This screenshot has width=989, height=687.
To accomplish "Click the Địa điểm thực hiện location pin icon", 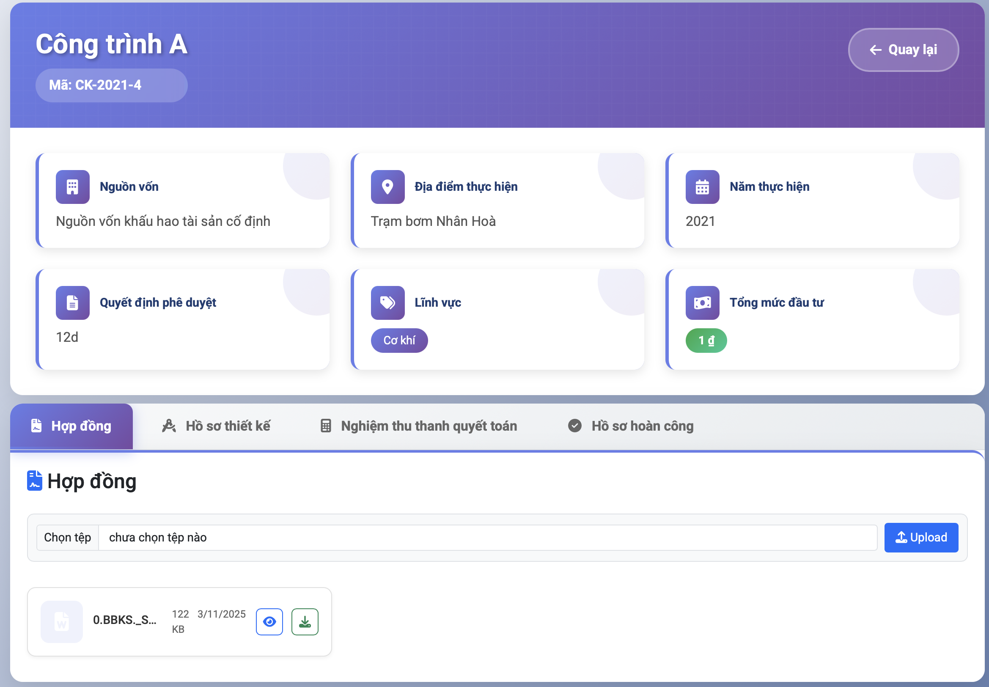I will (x=387, y=187).
